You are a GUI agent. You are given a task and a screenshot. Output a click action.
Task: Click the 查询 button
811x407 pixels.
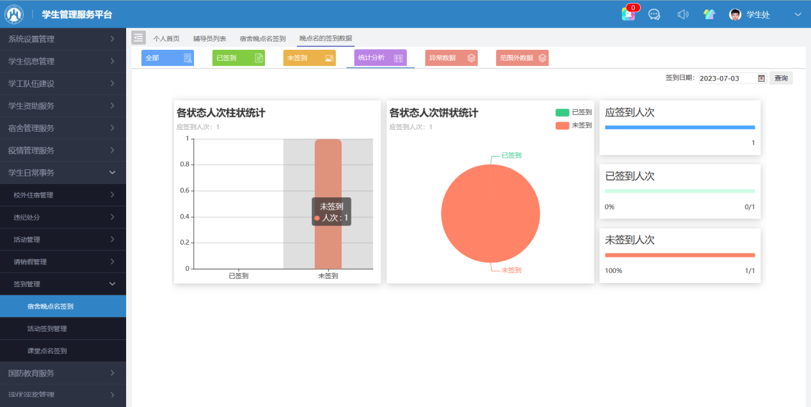tap(781, 78)
